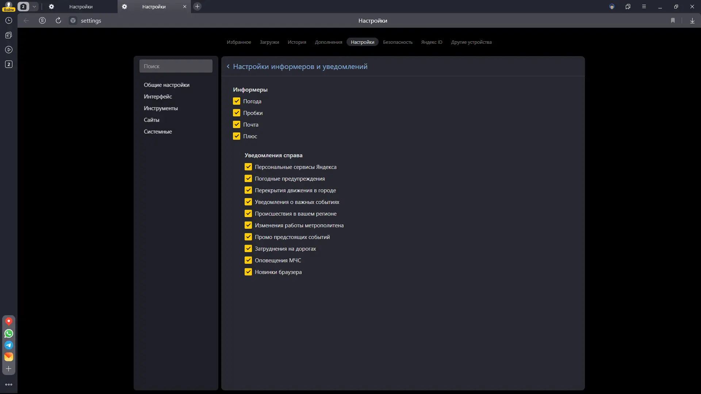Screen dimensions: 701x394
Task: Open the Telegram sidebar icon
Action: 9,345
